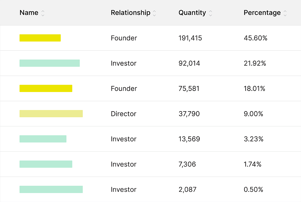Viewport: 301px width, 202px height.
Task: Click the green name bar in the Investor row
Action: pos(49,63)
